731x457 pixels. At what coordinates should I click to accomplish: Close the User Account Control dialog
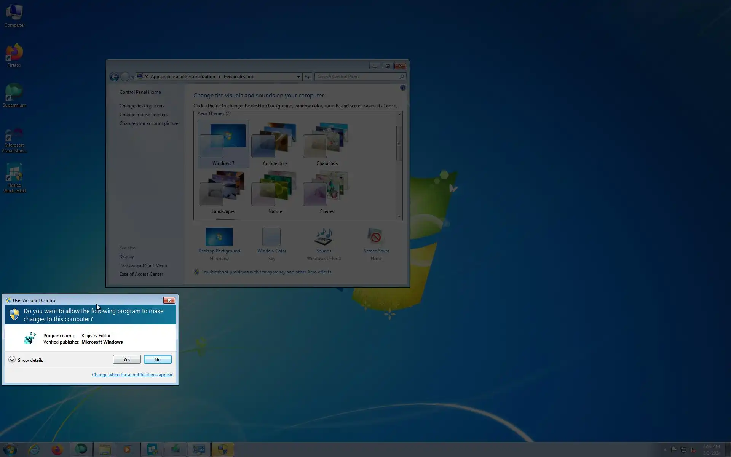pos(169,300)
